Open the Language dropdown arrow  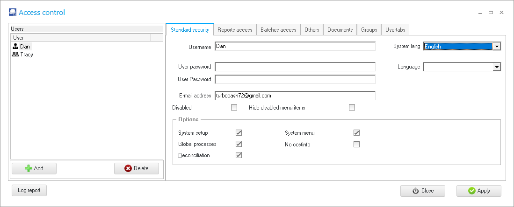tap(497, 67)
